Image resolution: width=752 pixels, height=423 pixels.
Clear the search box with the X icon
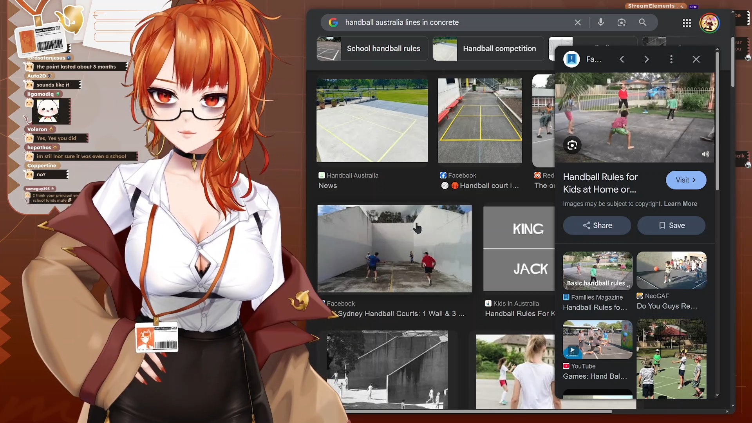point(578,22)
